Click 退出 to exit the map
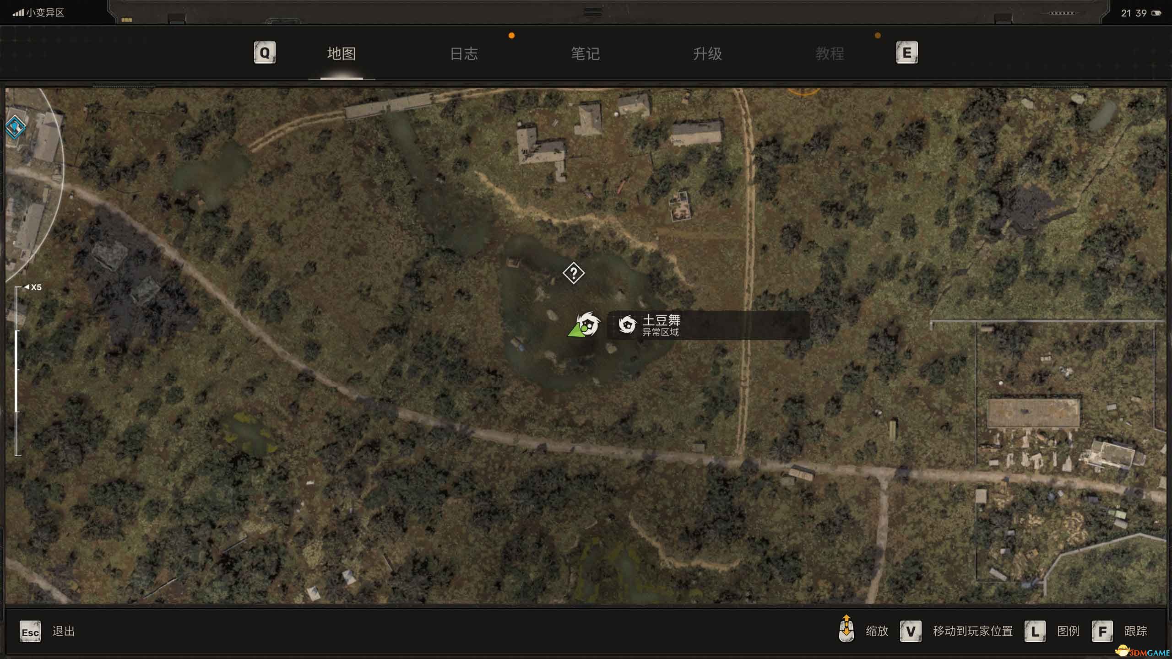This screenshot has height=659, width=1172. pos(64,631)
